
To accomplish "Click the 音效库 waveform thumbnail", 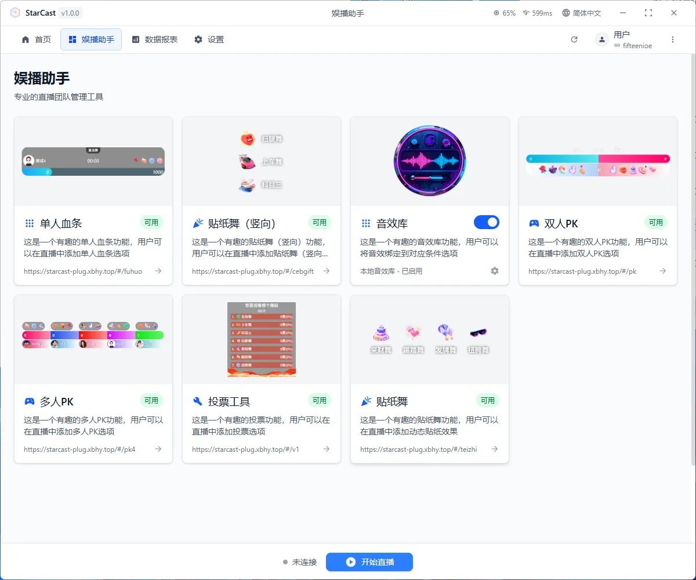I will click(430, 161).
